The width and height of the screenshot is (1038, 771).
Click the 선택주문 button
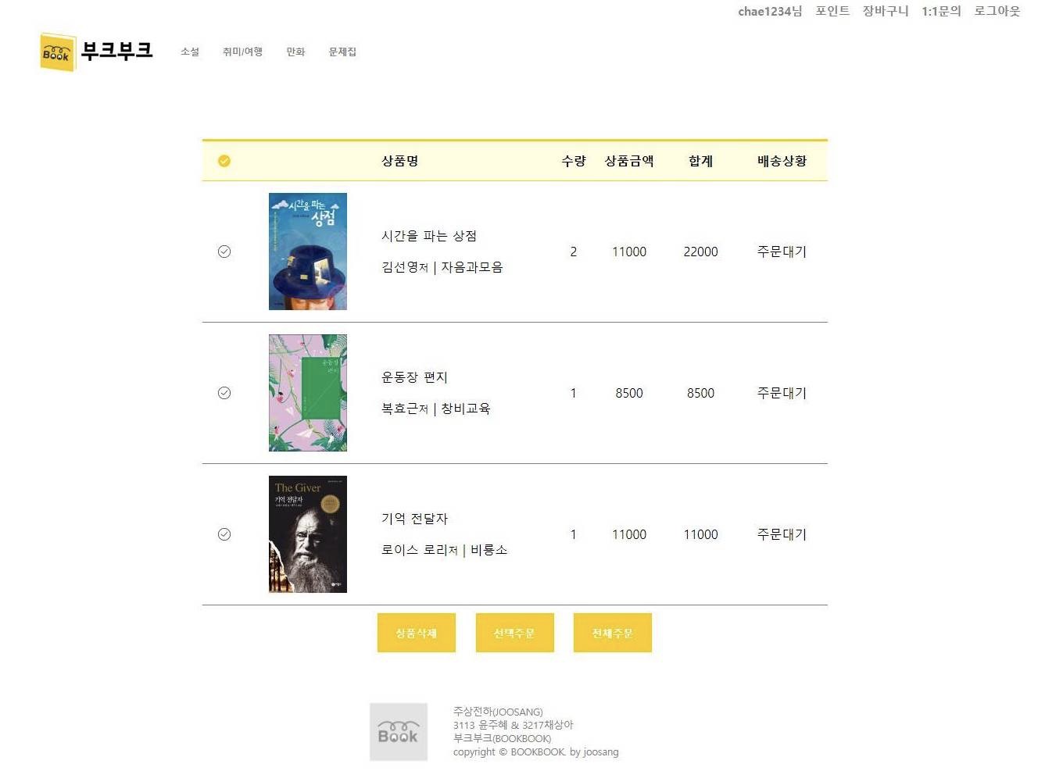coord(515,633)
